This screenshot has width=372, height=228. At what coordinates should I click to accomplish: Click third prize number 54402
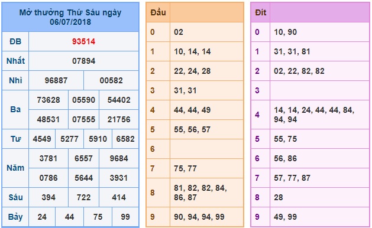pyautogui.click(x=119, y=100)
